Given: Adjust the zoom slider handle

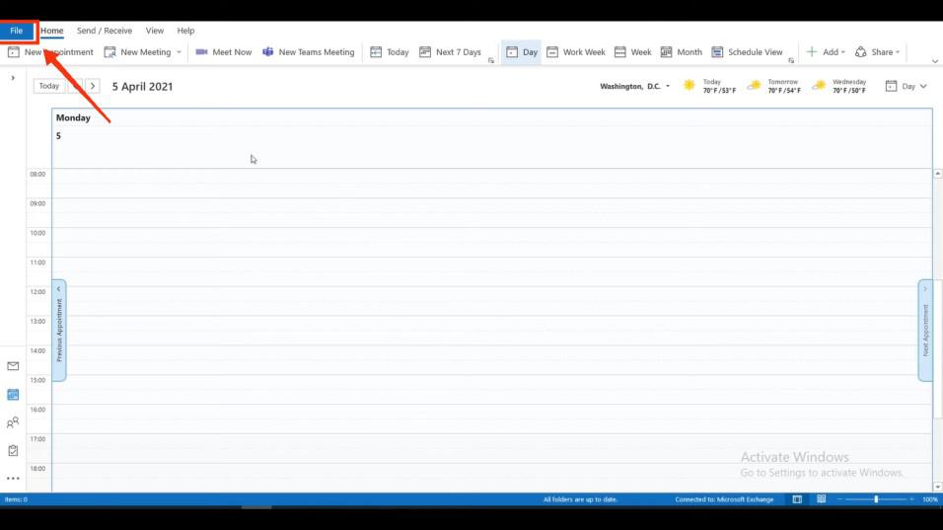Looking at the screenshot, I should click(876, 499).
